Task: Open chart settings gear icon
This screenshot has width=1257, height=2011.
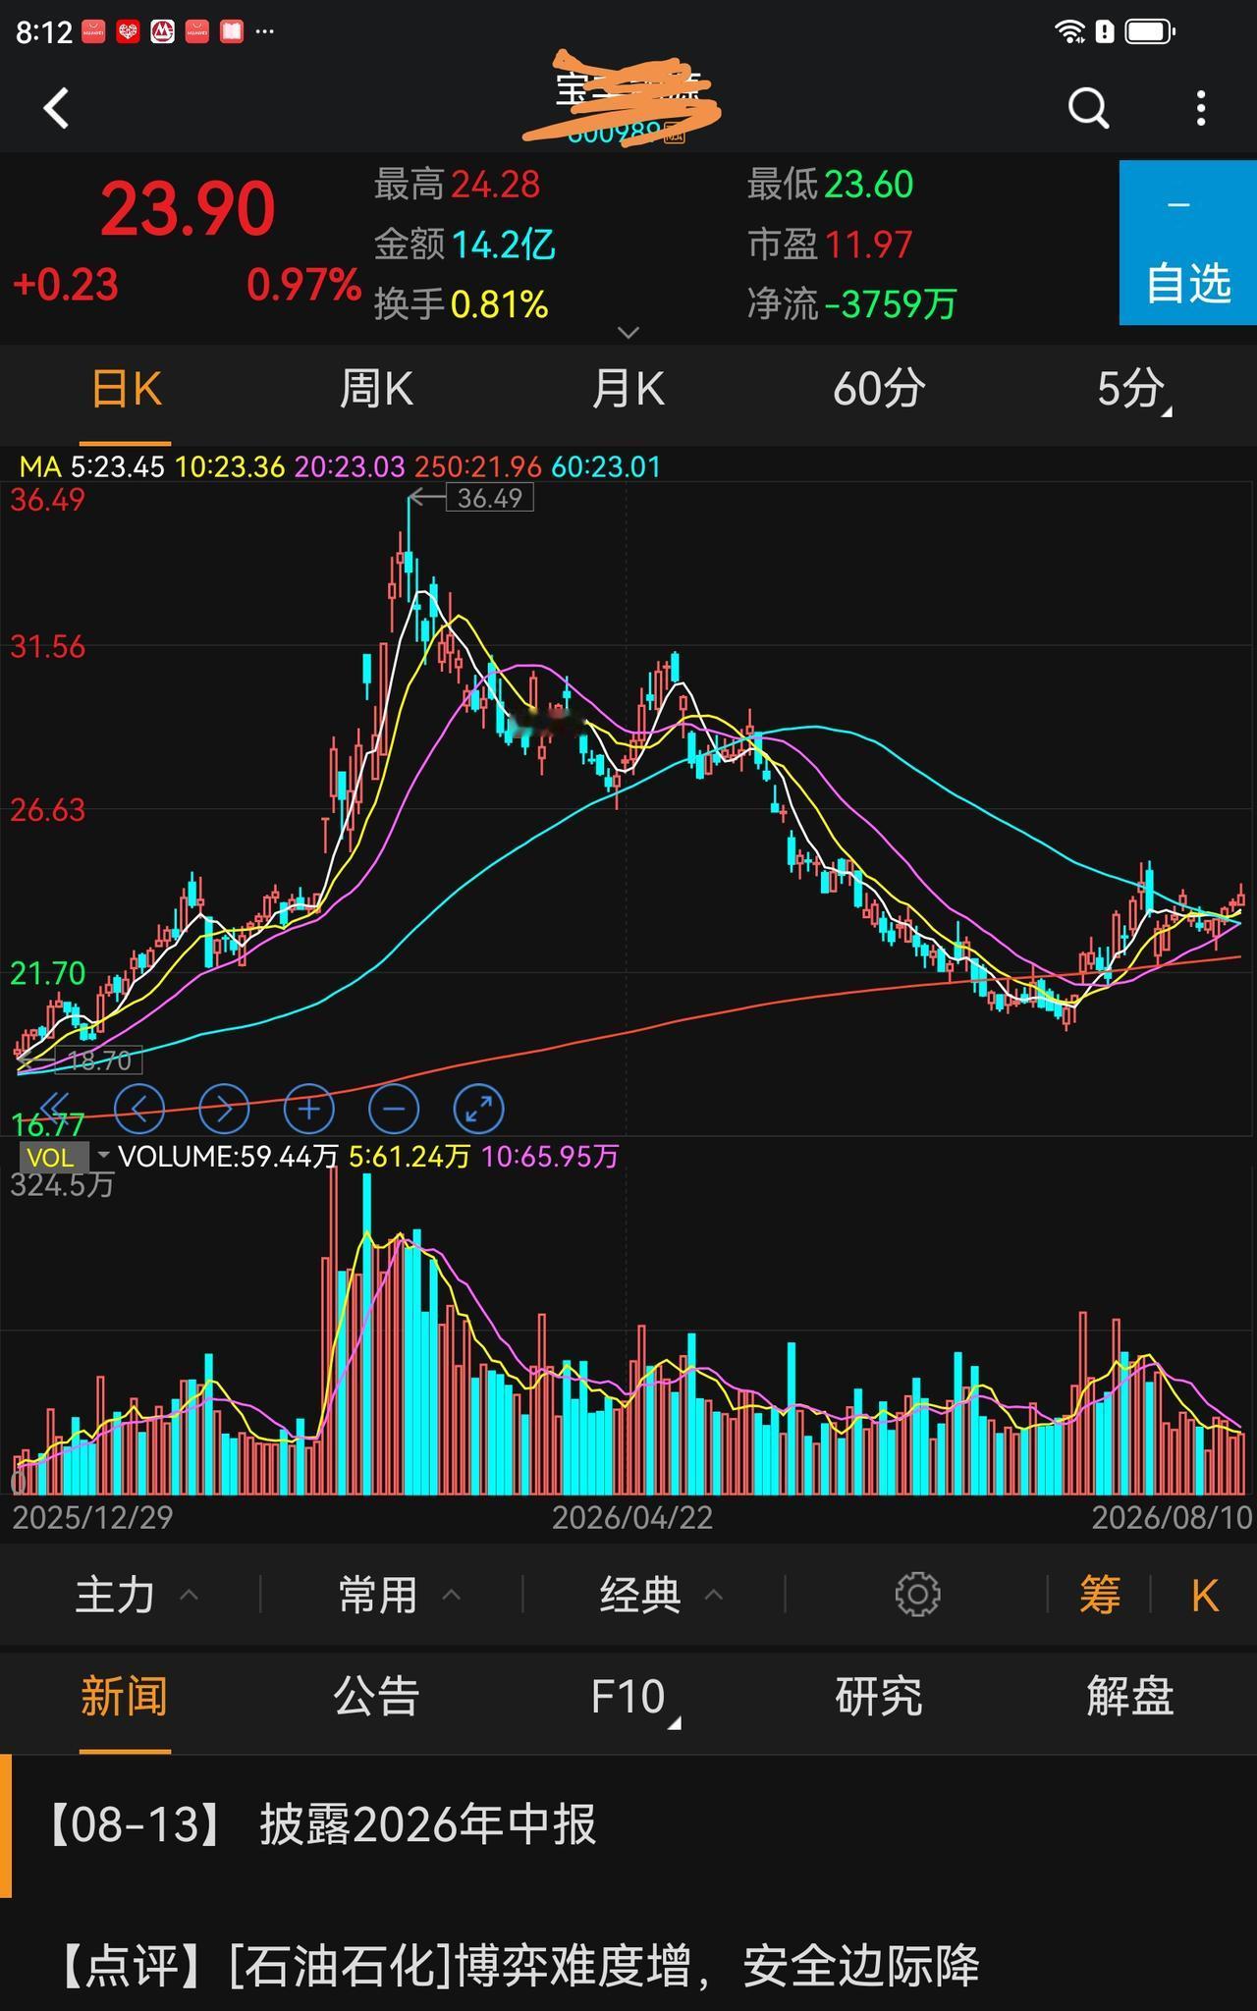Action: [918, 1595]
